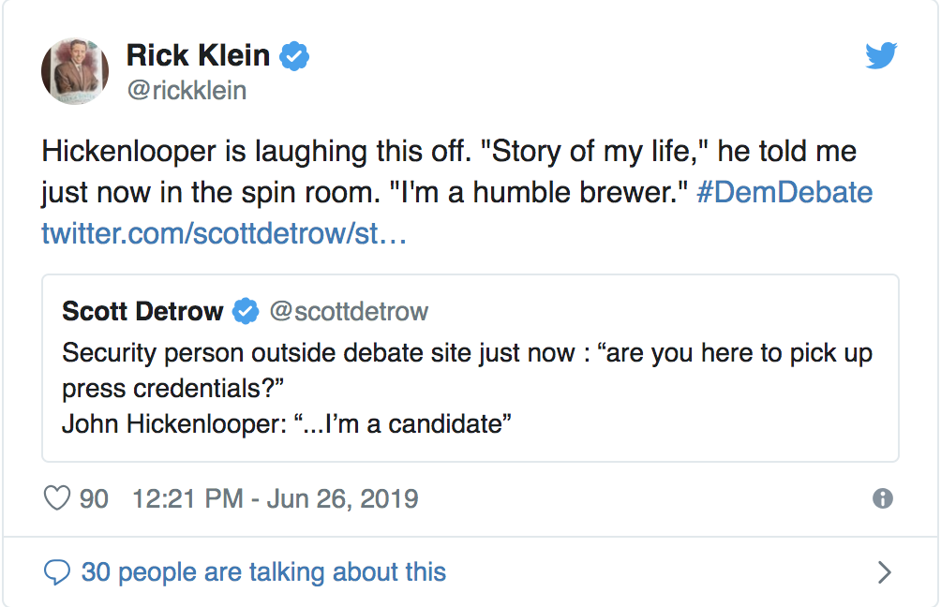Open the #DemDebate hashtag link
Screen dimensions: 941x607
click(784, 193)
